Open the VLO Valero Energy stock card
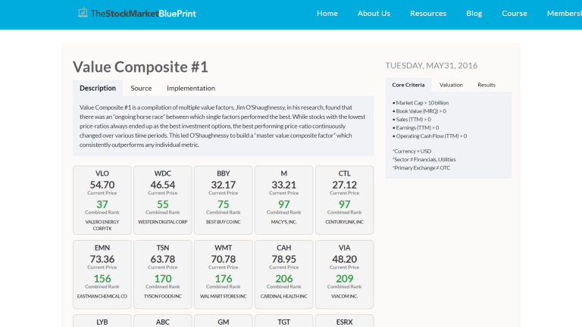Screen dimensions: 582x327 [x=102, y=200]
